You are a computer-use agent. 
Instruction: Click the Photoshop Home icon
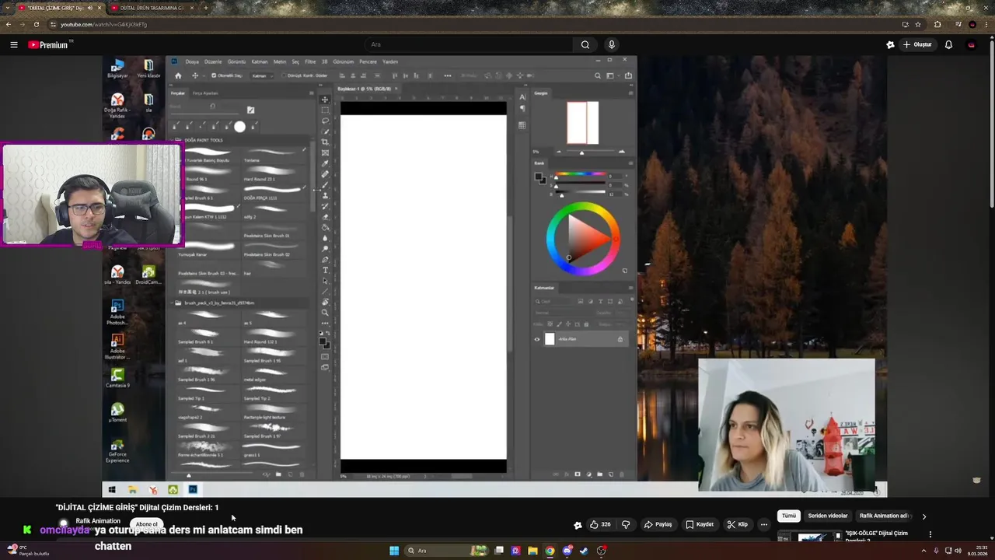tap(178, 75)
